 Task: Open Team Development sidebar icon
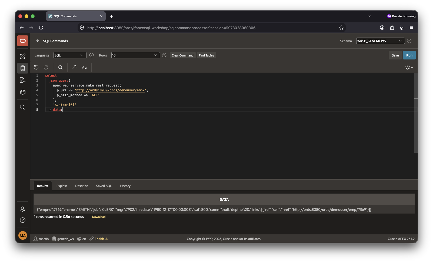(x=23, y=80)
